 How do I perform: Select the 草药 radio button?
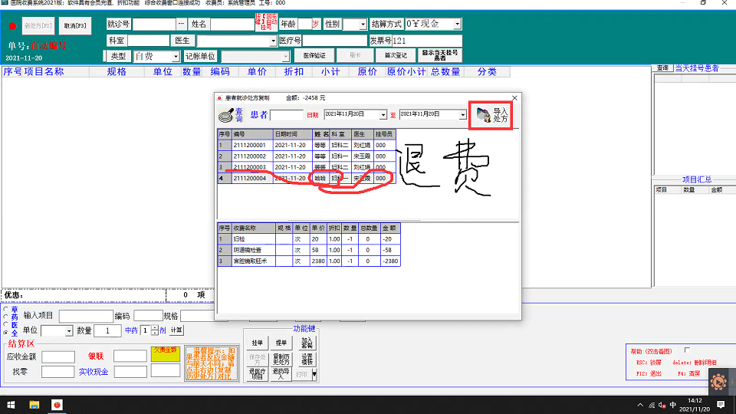(x=7, y=309)
